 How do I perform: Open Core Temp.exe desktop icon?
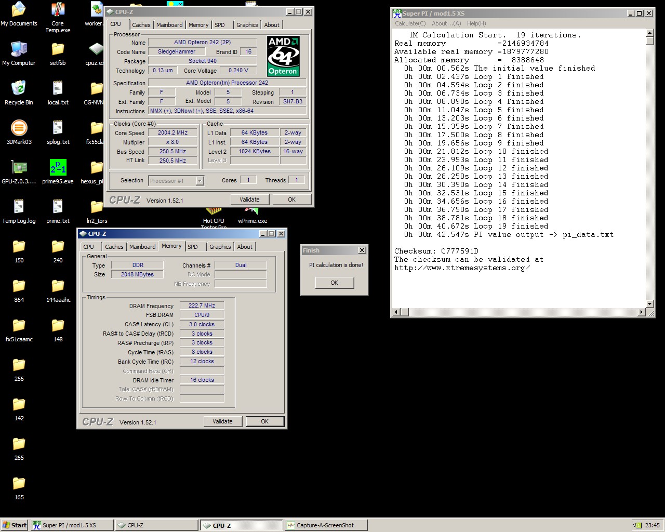[58, 17]
